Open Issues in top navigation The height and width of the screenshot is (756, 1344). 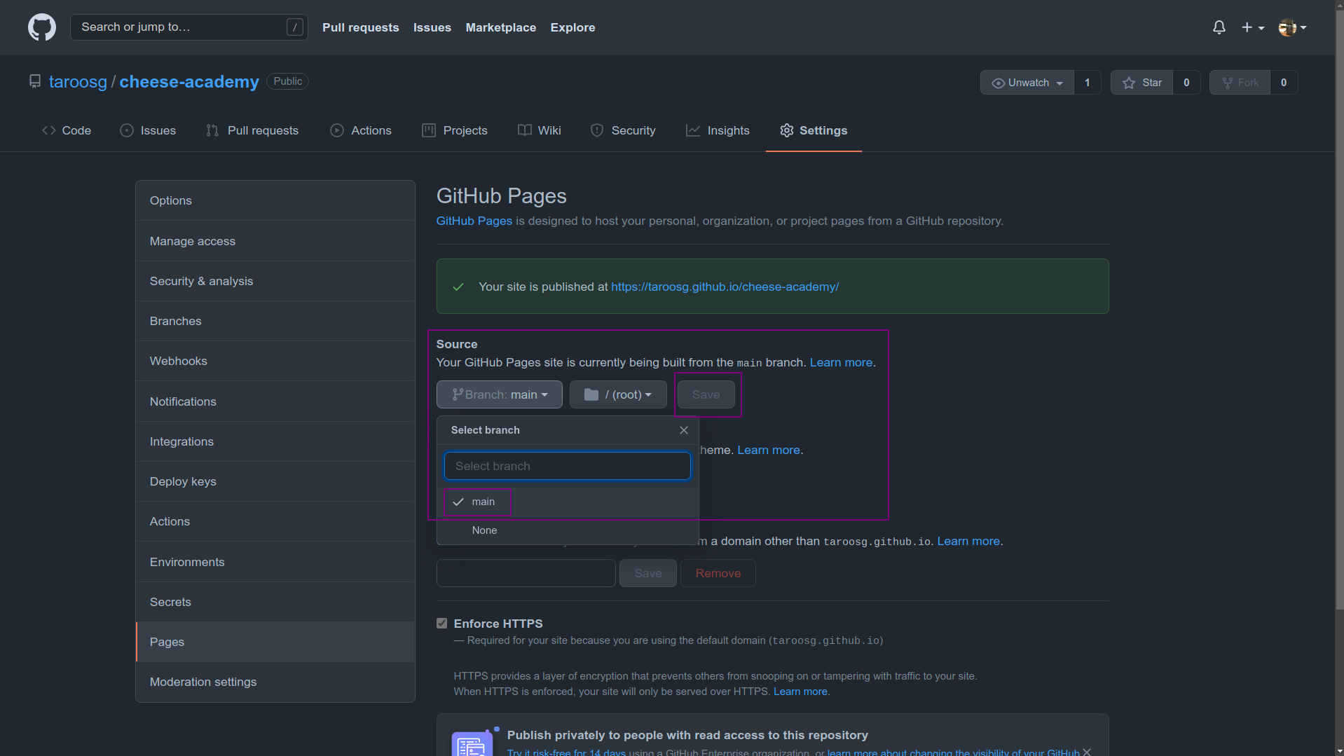point(432,27)
